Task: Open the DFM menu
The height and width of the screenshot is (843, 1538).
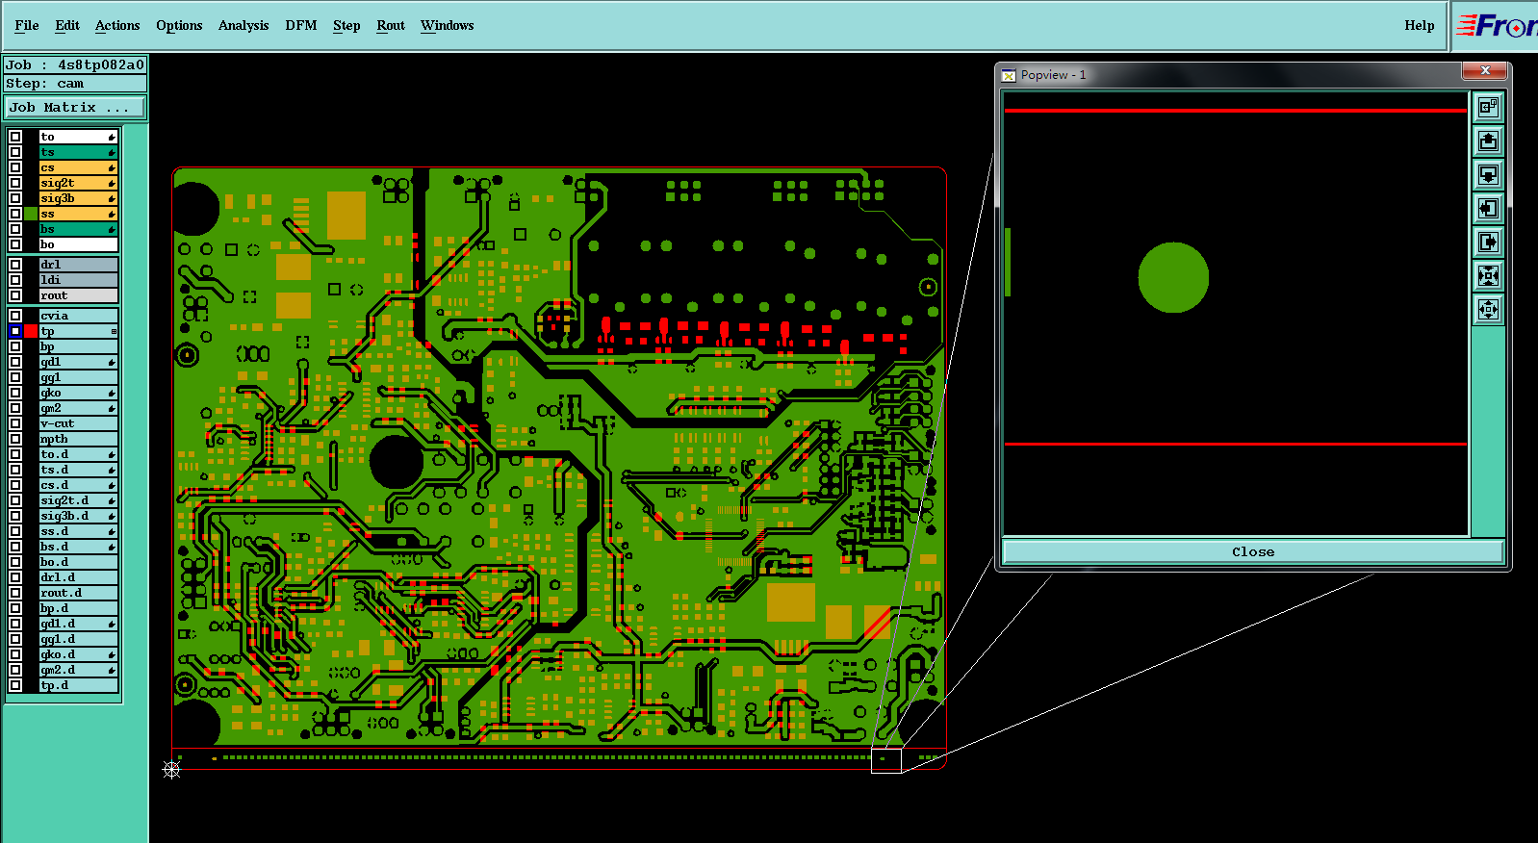Action: [x=301, y=26]
